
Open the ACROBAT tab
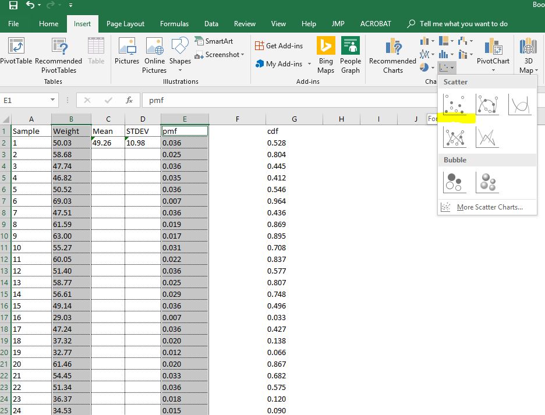coord(376,24)
